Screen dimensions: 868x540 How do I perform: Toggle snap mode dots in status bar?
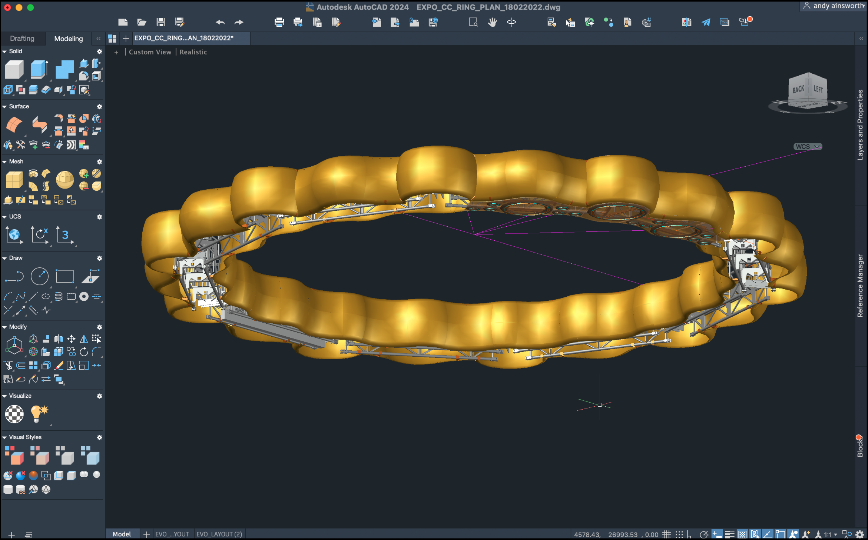[x=679, y=534]
